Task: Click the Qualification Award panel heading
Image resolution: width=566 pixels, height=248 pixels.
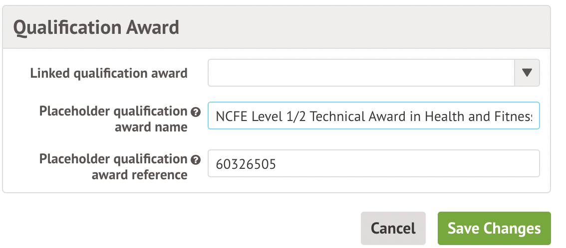Action: (x=96, y=27)
